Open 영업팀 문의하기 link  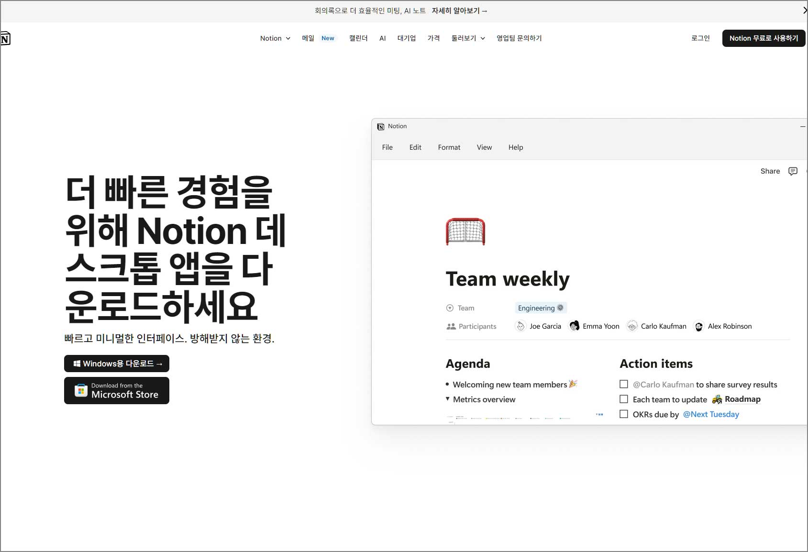tap(519, 38)
